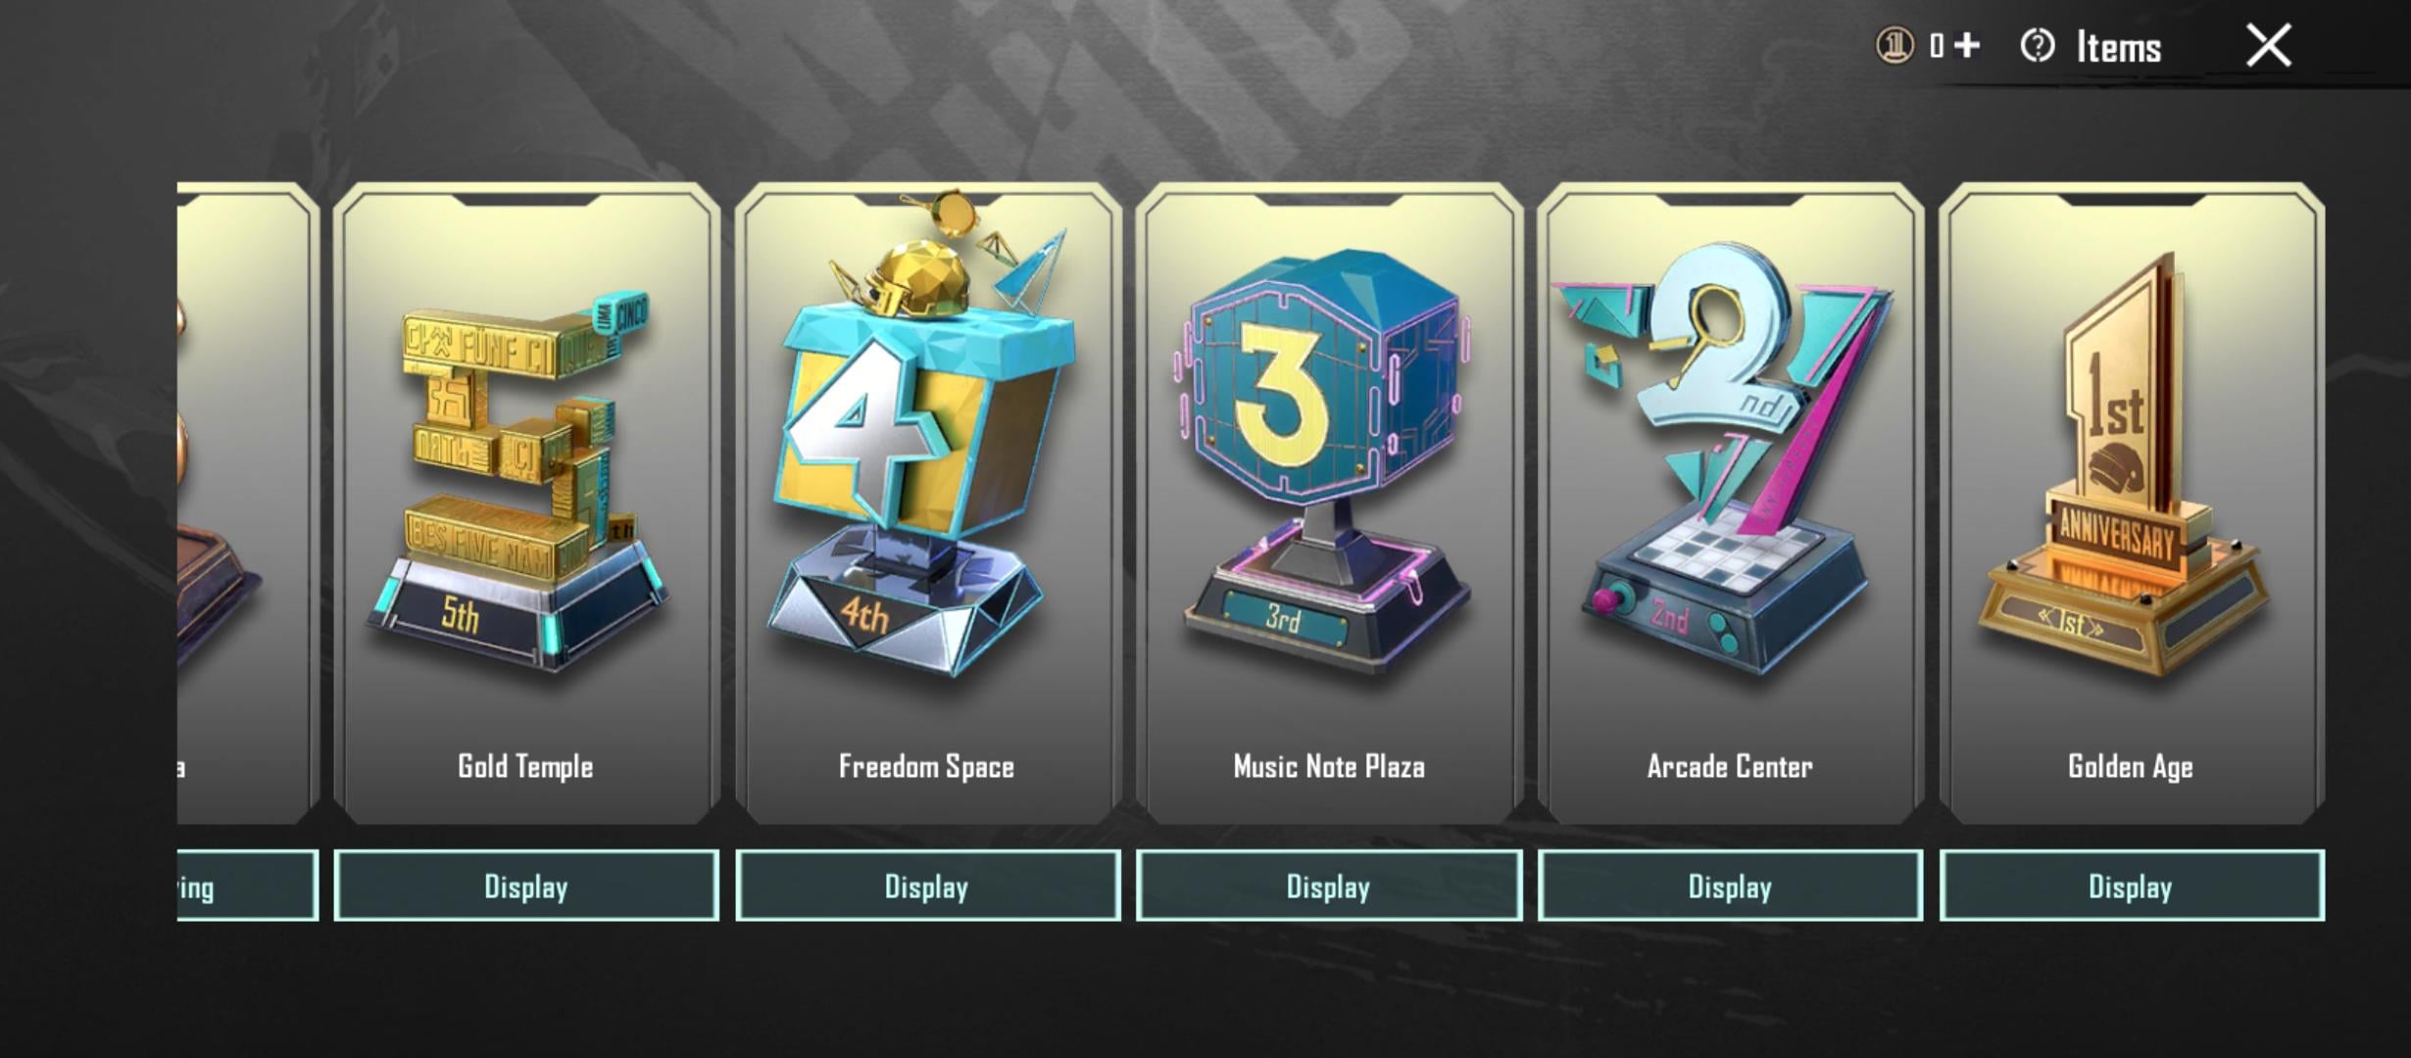Open the Items label in top bar
Screen dimensions: 2411x1058
point(2119,47)
